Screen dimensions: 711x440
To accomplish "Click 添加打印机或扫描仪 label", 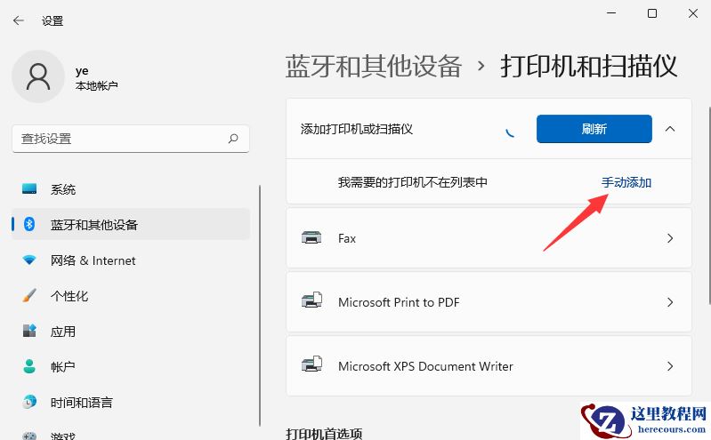I will (x=357, y=129).
